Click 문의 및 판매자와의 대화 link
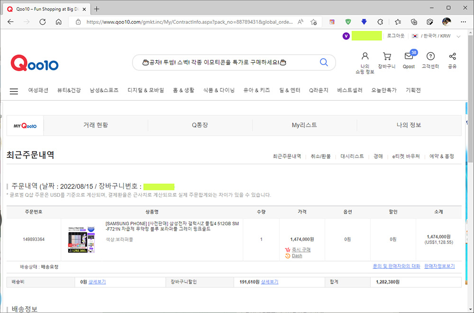Screen dimensions: 474x313 (396, 266)
